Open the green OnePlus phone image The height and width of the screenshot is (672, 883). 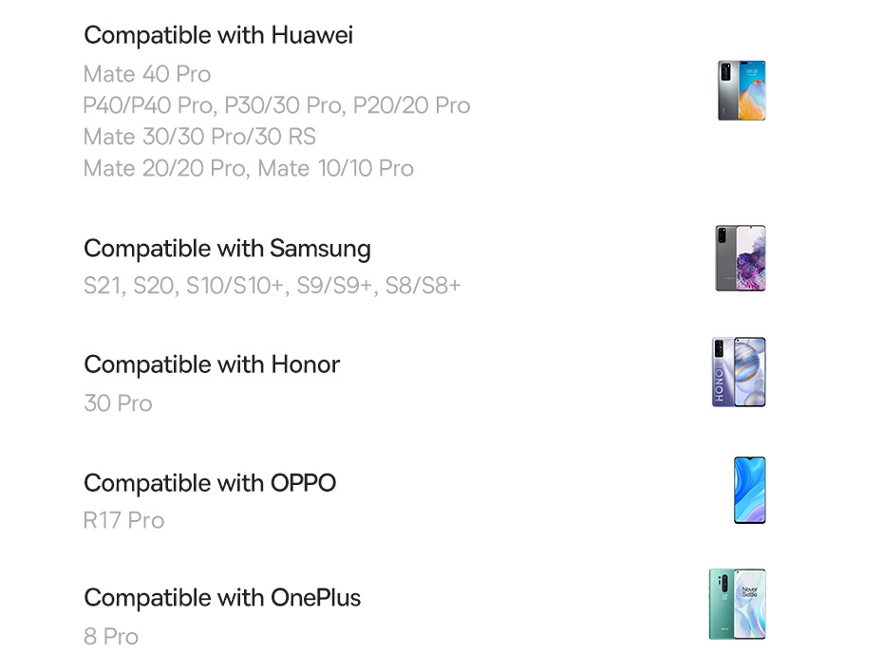click(x=737, y=605)
